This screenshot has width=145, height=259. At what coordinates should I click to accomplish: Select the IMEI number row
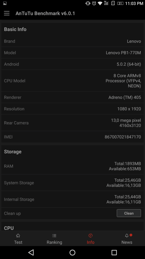coord(72,137)
